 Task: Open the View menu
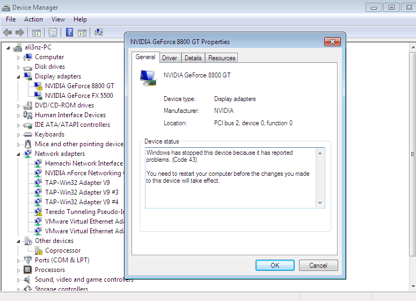point(58,19)
